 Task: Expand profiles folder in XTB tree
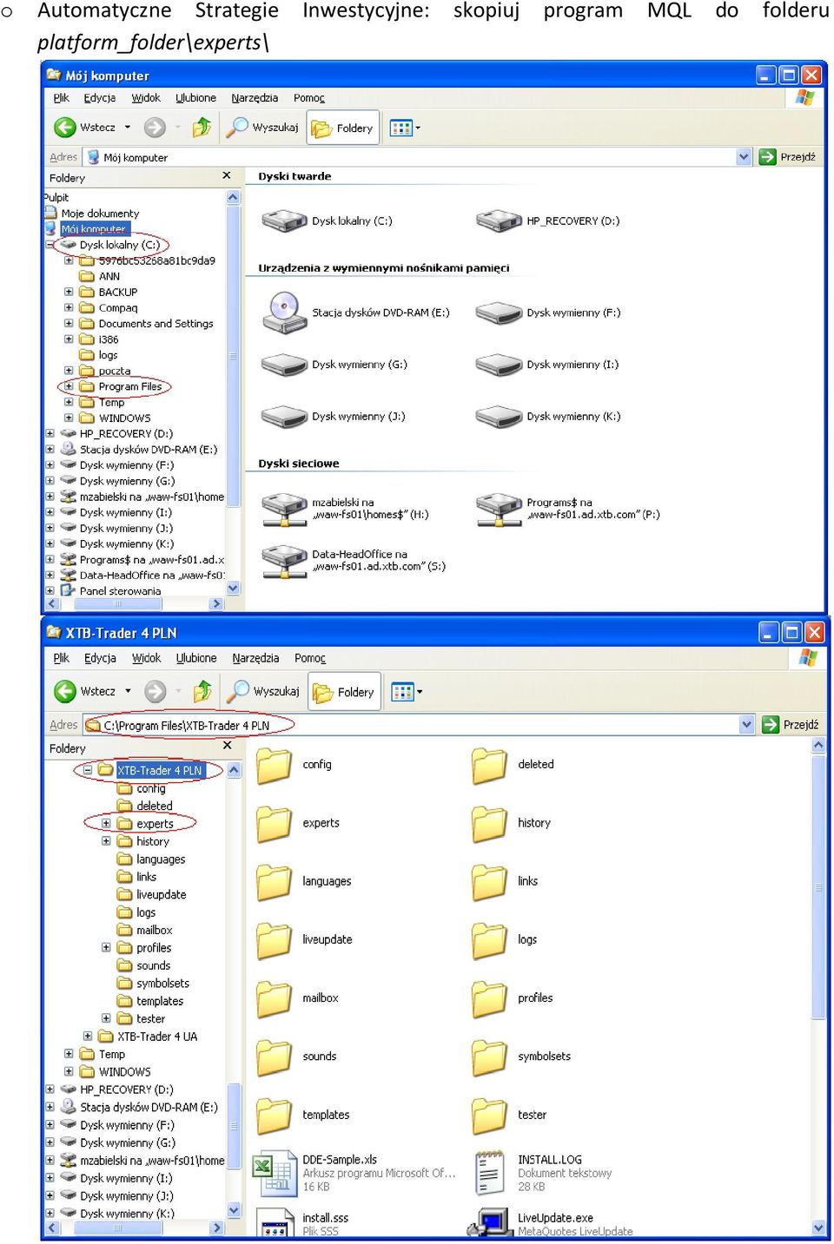pos(106,947)
